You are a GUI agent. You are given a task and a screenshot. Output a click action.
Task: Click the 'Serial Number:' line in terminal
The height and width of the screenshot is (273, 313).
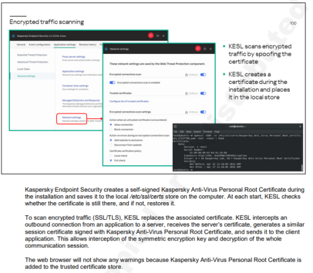[x=193, y=150]
